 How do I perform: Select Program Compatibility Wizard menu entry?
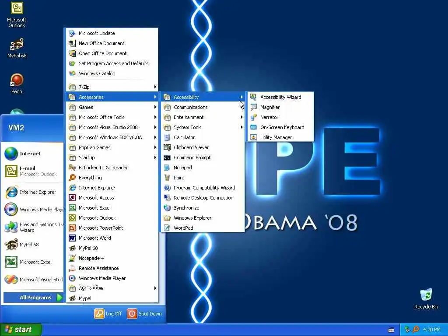click(203, 188)
